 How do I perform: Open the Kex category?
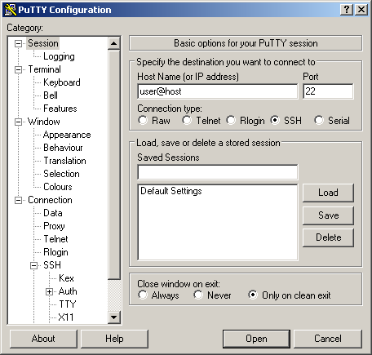tap(66, 278)
